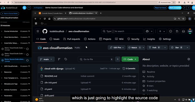
Task: View repository tags icon
Action: pyautogui.click(x=66, y=59)
